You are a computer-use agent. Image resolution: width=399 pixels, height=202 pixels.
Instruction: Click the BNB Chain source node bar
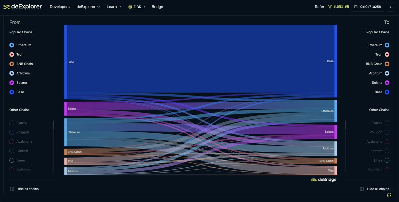pos(66,152)
